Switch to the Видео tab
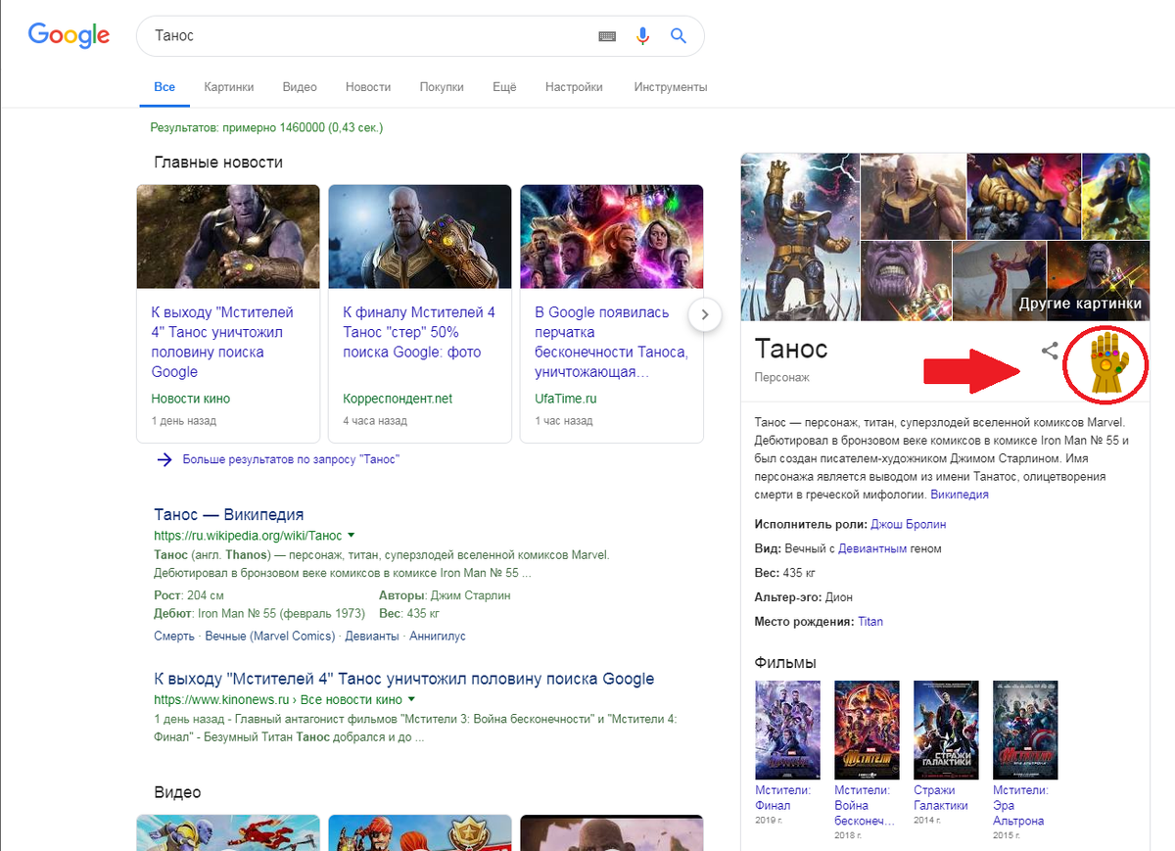 tap(300, 87)
